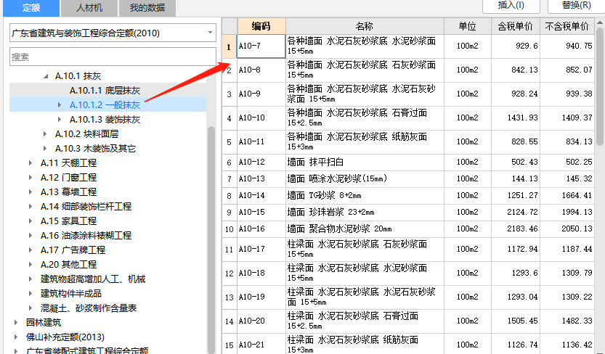
Task: Select code cell A10-7
Action: 261,46
